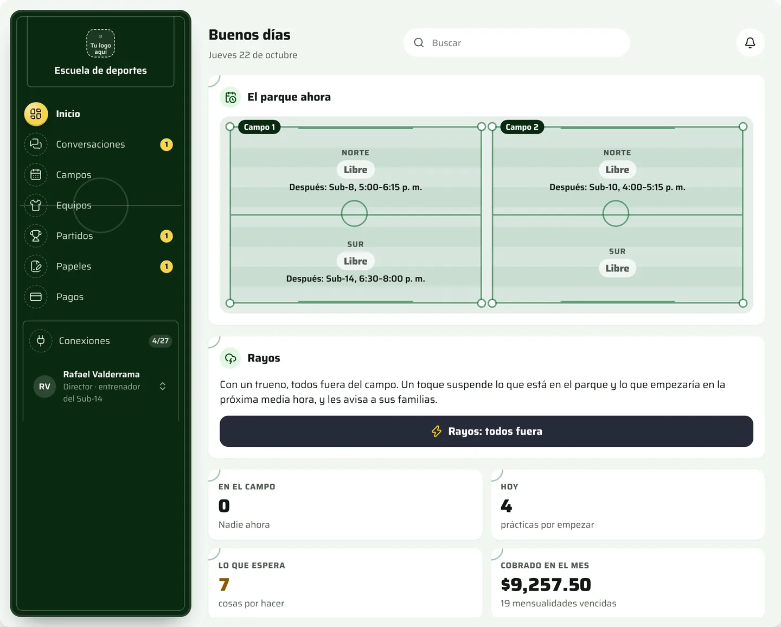This screenshot has width=781, height=627.
Task: Click Campo 2 Norte 'Libre' chip
Action: [617, 170]
